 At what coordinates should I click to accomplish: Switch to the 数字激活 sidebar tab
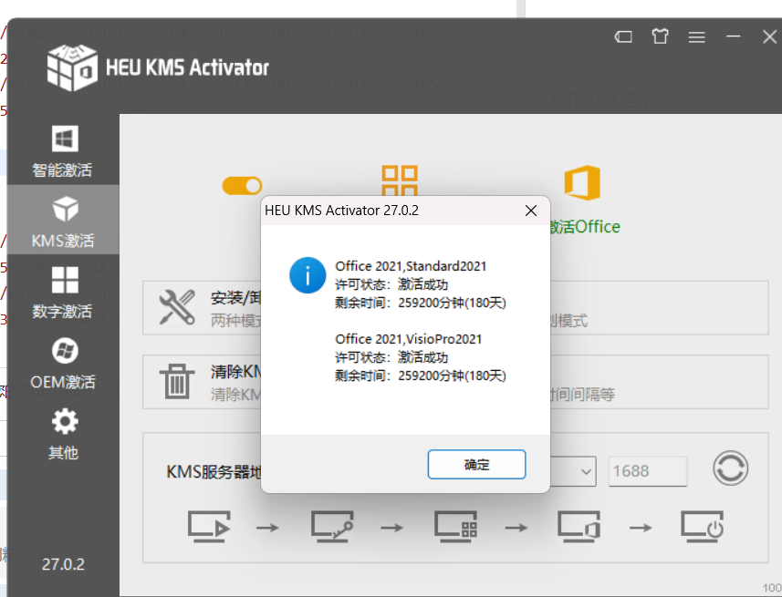[x=63, y=292]
